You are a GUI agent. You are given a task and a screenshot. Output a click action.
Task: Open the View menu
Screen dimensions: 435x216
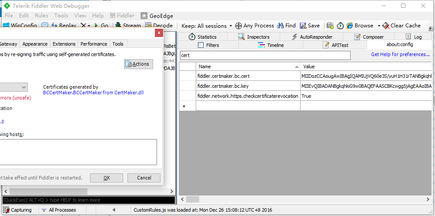point(80,16)
